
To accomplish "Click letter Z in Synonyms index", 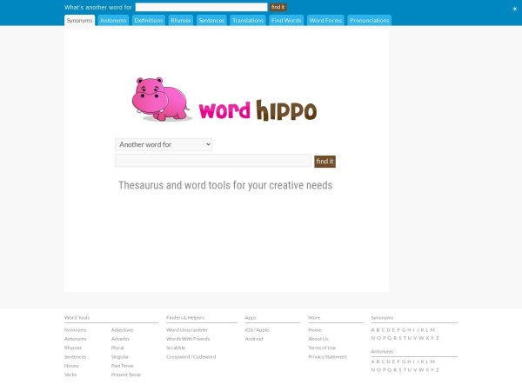I will (x=438, y=338).
